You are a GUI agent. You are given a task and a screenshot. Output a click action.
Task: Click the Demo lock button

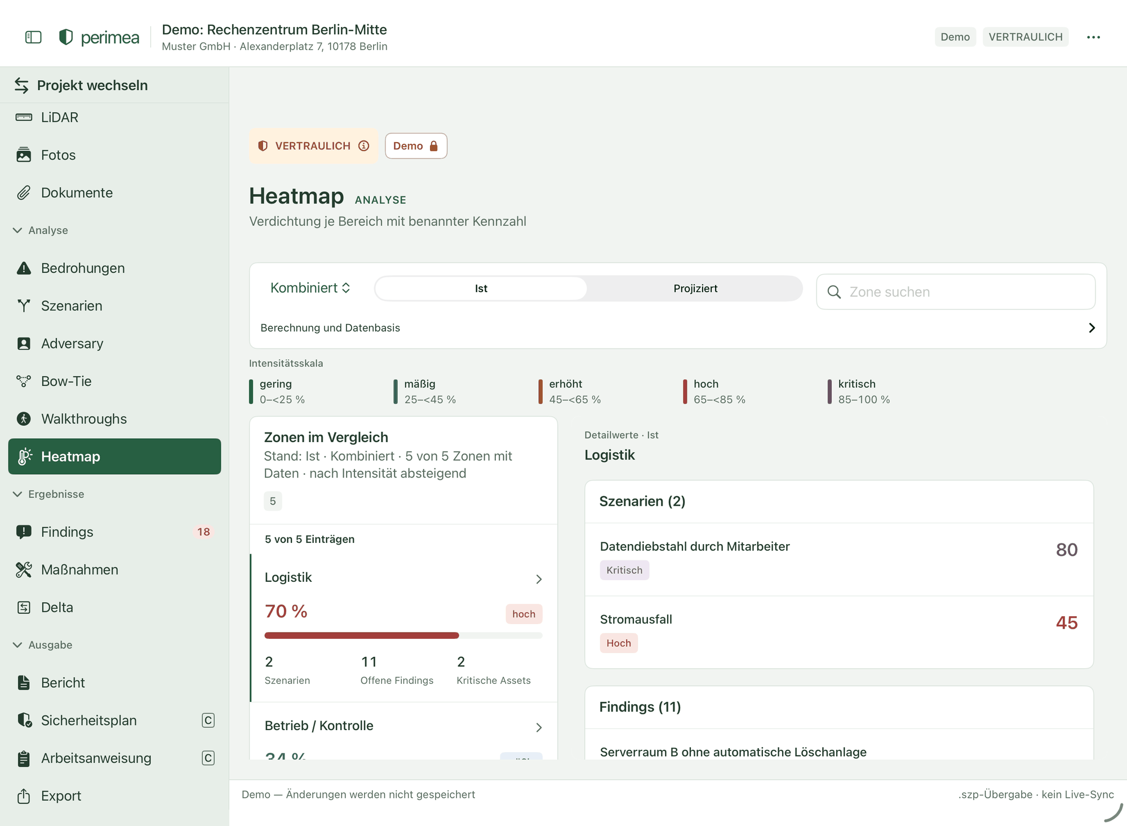(416, 146)
